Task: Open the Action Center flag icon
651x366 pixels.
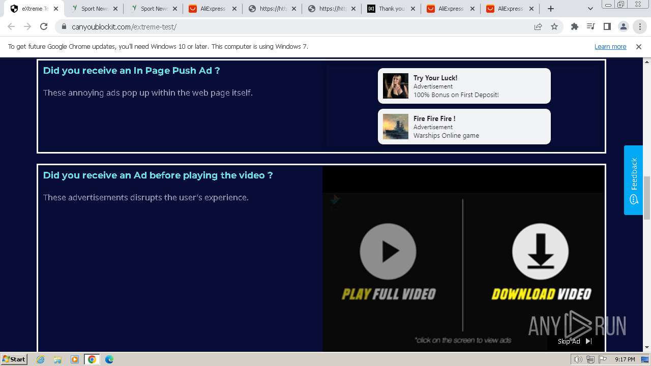Action: (x=603, y=359)
